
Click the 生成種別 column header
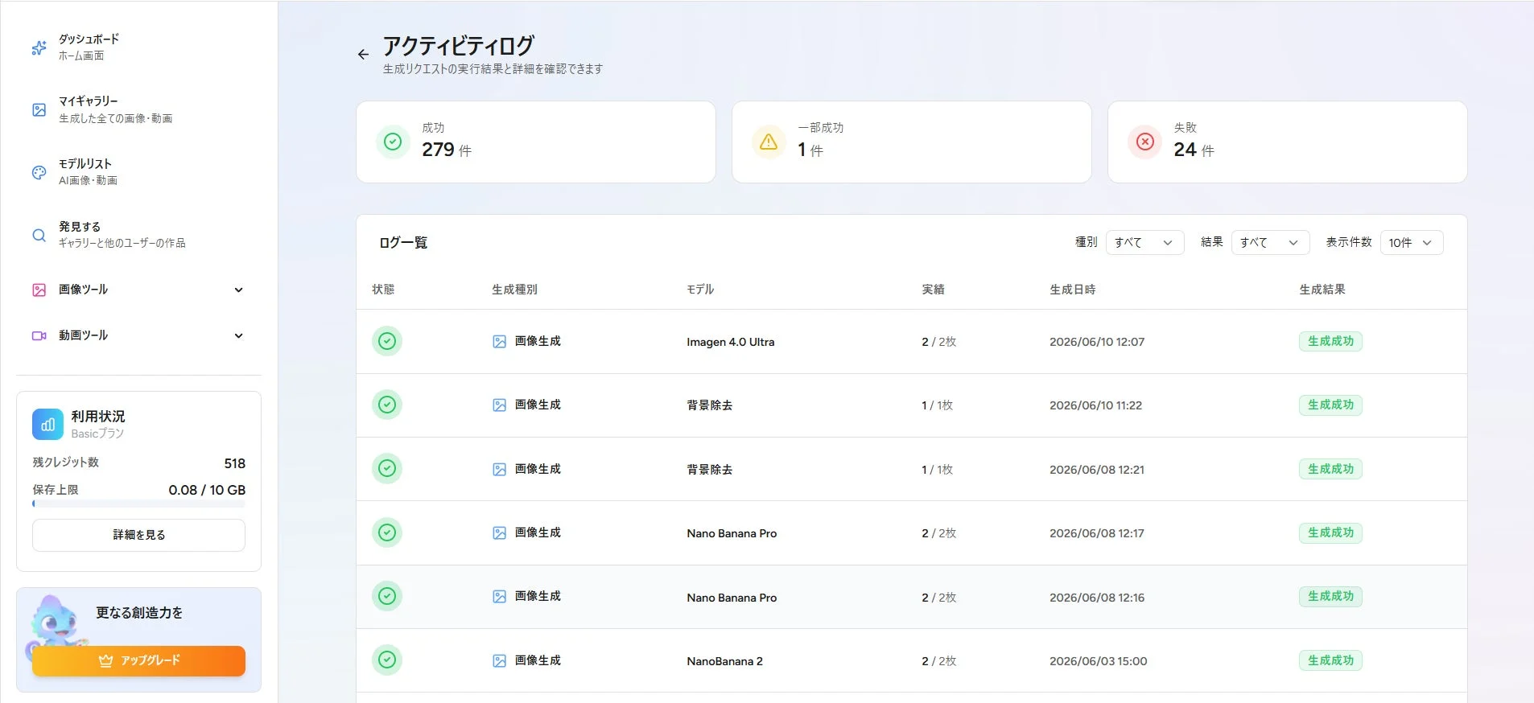pyautogui.click(x=514, y=290)
